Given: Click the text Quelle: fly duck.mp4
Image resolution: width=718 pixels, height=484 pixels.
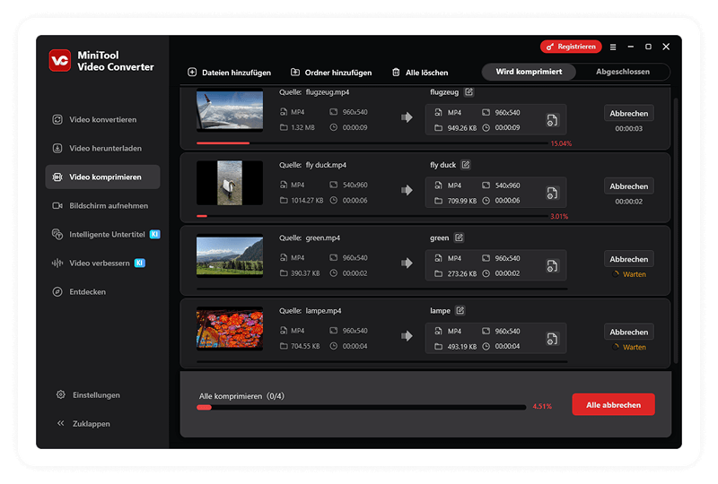Looking at the screenshot, I should point(312,165).
